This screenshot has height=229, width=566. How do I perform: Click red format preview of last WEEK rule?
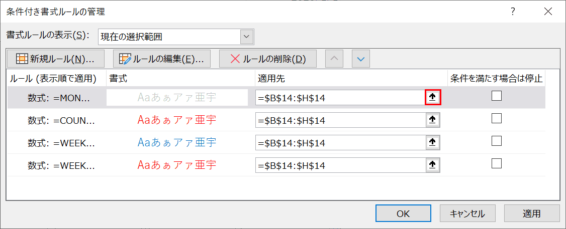coord(177,165)
